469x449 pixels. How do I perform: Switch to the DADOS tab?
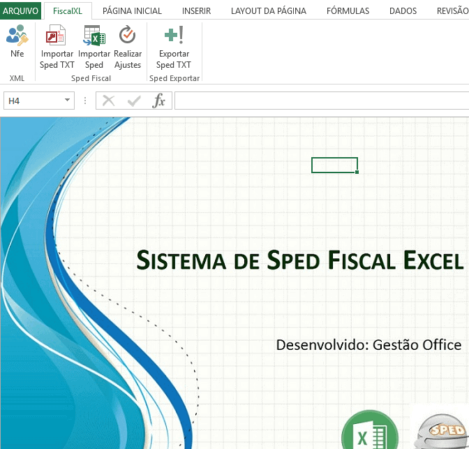point(403,10)
